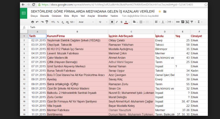Image resolution: width=220 pixels, height=119 pixels.
Task: Select cell 'Levent Mozaik Fabrikası'
Action: [77, 53]
